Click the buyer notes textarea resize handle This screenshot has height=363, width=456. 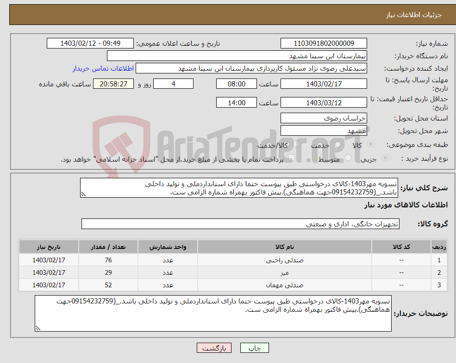[x=38, y=328]
